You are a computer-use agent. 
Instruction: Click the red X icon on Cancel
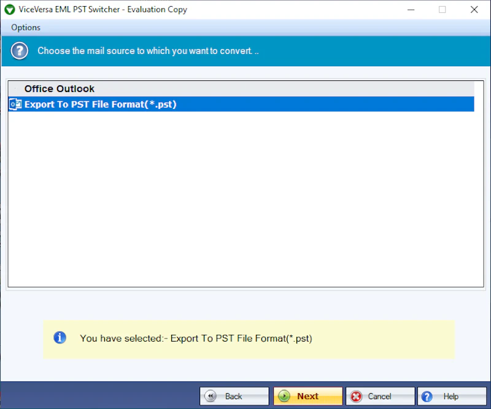point(356,397)
